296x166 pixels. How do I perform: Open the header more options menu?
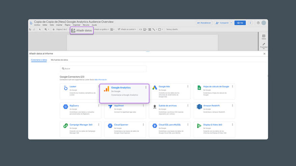click(250, 23)
